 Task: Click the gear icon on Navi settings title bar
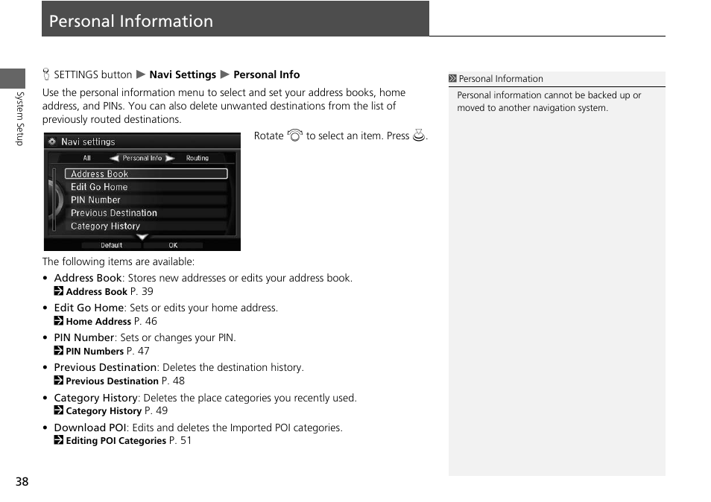point(52,140)
